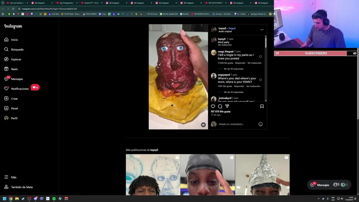Open Spotify from the taskbar
The image size is (359, 202).
click(x=54, y=199)
